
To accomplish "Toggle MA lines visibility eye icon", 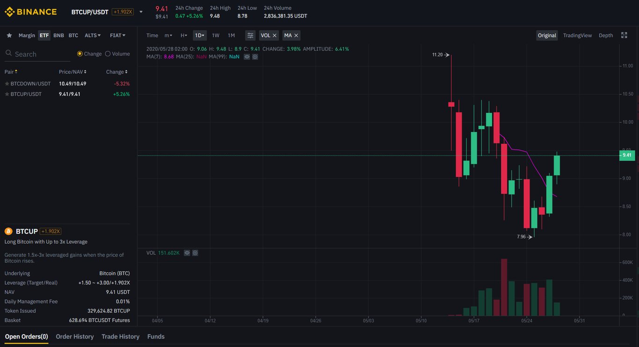I will pos(247,57).
